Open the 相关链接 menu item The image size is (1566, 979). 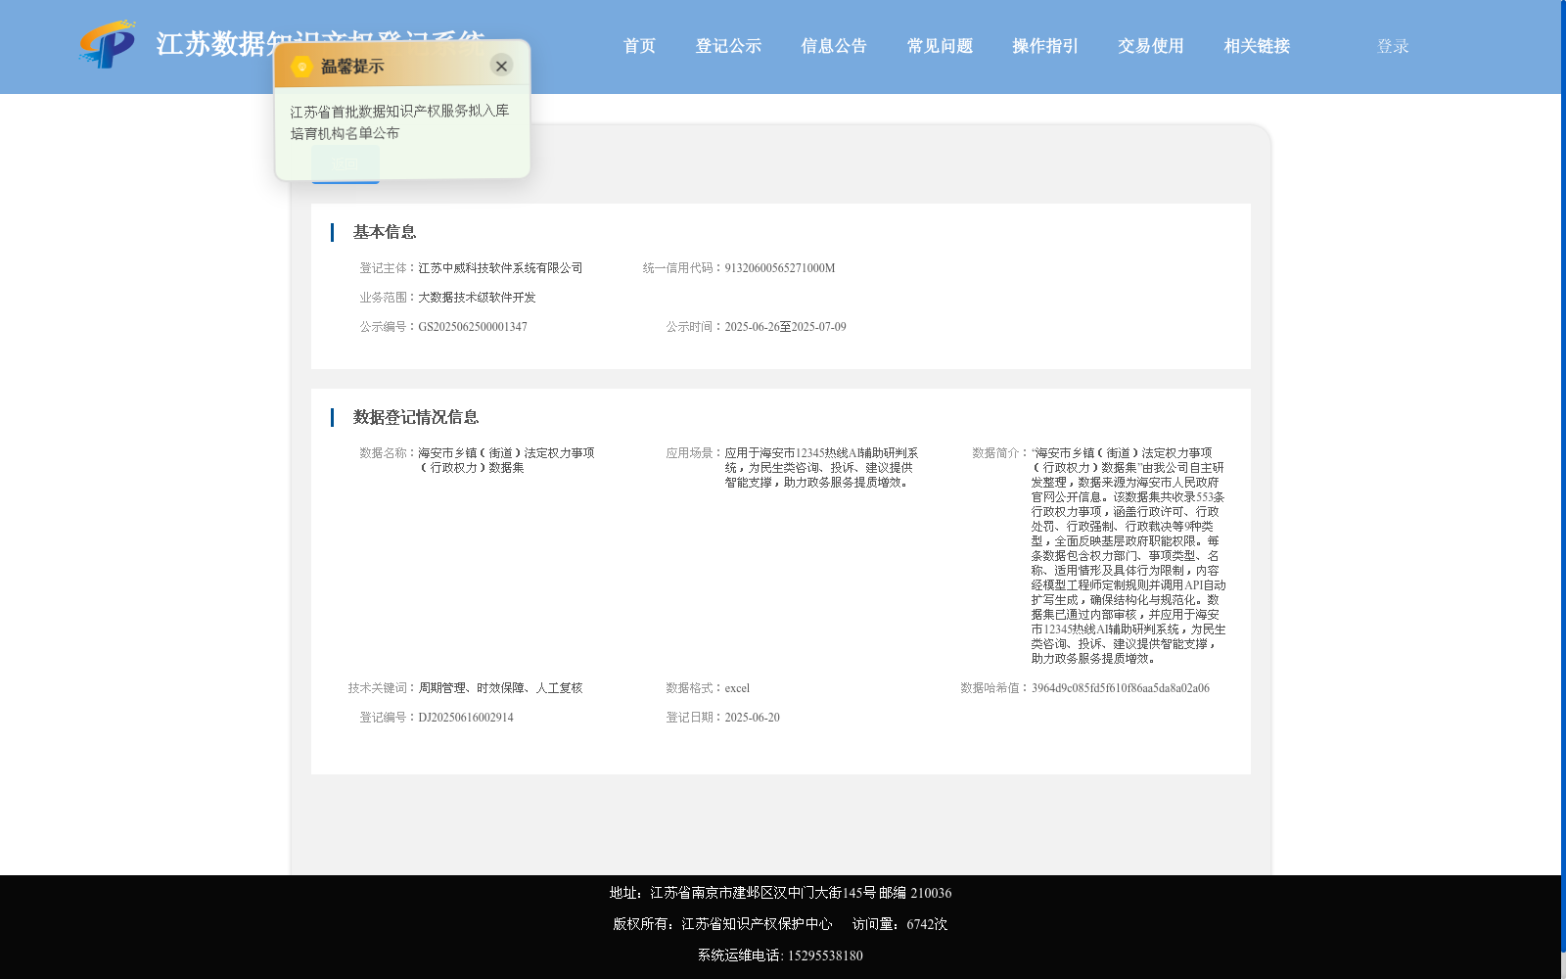point(1257,46)
